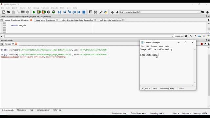Image resolution: width=210 pixels, height=118 pixels.
Task: Open the PYTHONPATH manager Python icon
Action: coord(106,12)
